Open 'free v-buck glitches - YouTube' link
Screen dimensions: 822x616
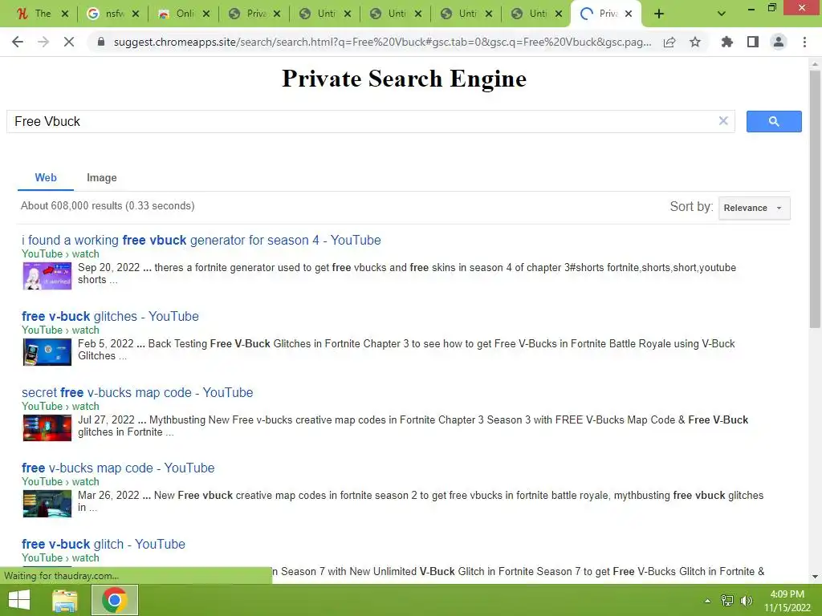click(x=110, y=316)
